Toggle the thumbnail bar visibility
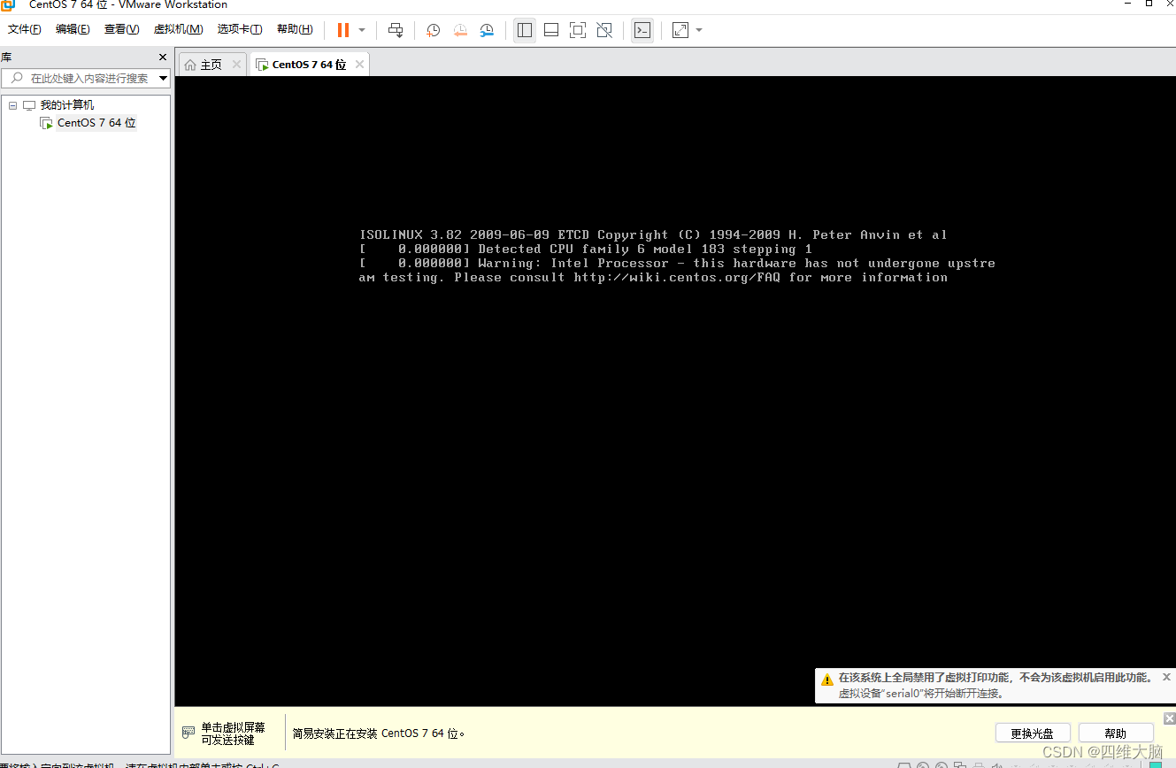This screenshot has width=1176, height=768. (550, 29)
